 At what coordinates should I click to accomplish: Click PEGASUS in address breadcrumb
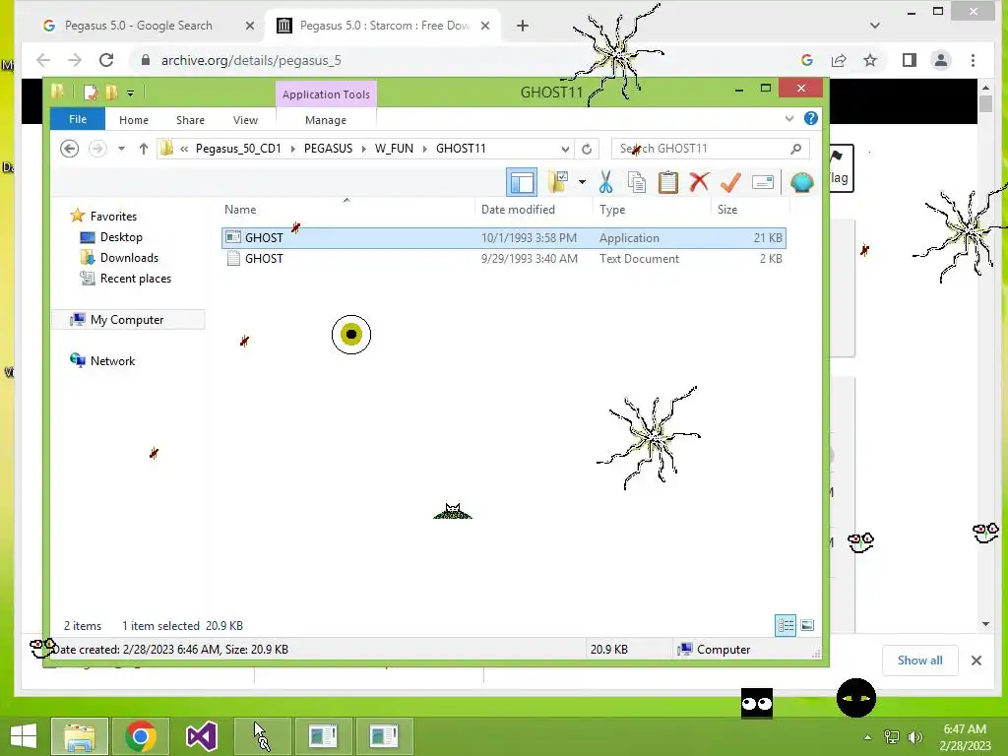click(328, 149)
